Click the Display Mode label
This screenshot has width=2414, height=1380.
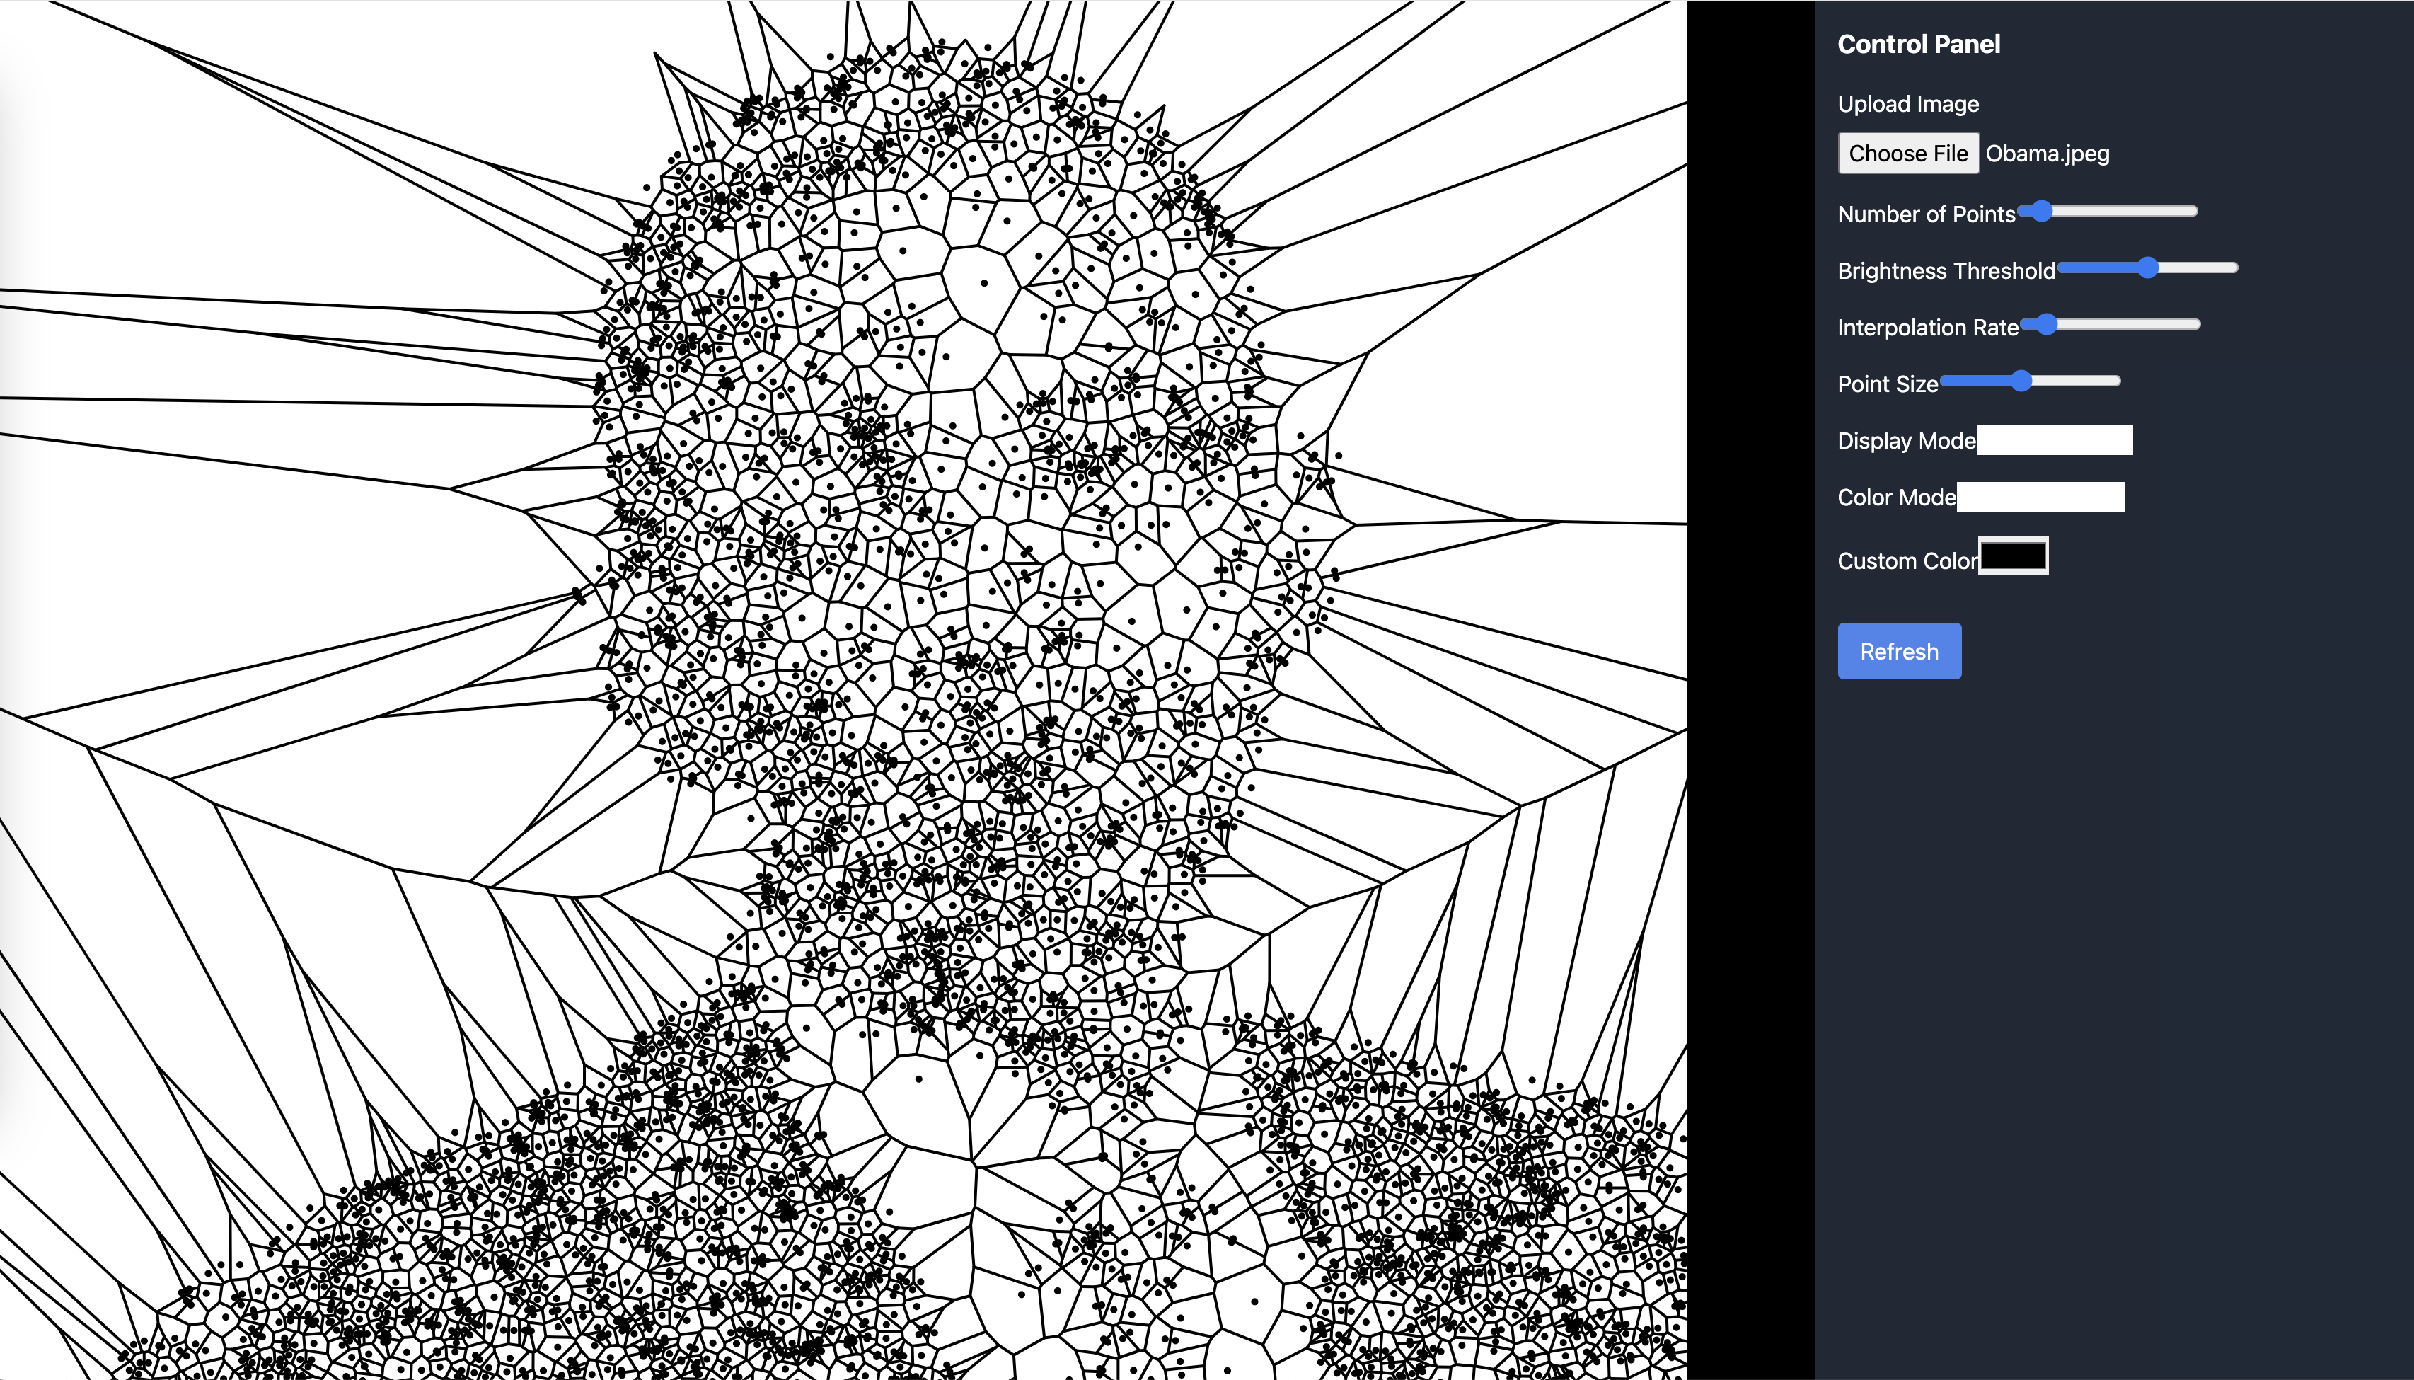click(1906, 441)
